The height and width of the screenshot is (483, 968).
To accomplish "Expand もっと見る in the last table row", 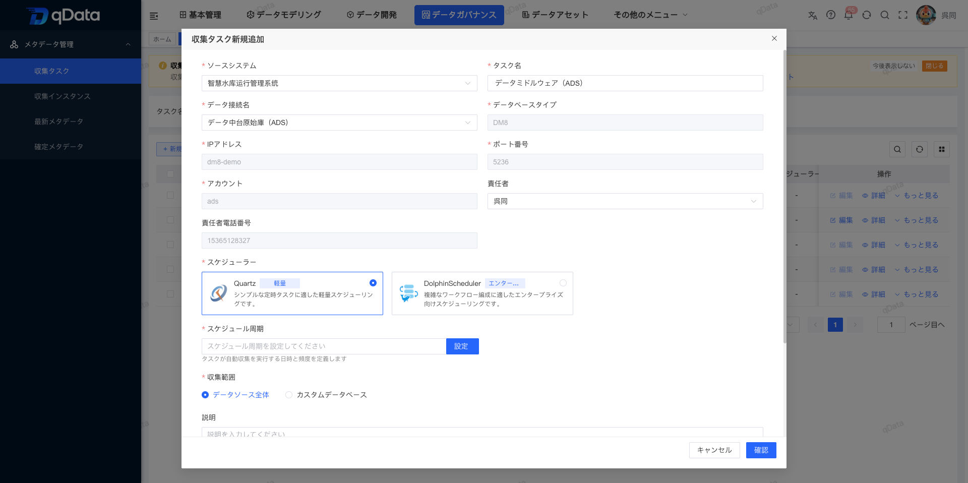I will click(x=917, y=294).
